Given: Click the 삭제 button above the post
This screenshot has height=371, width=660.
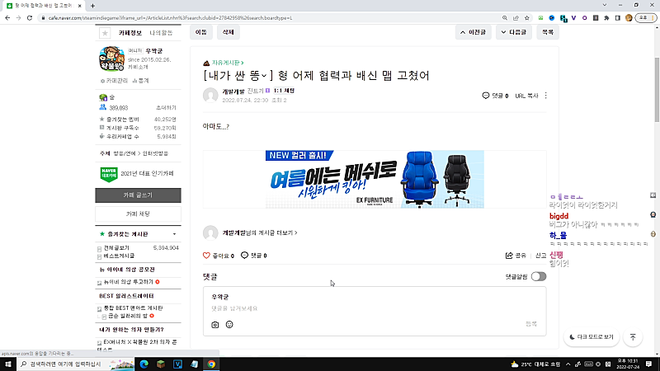Looking at the screenshot, I should coord(229,32).
